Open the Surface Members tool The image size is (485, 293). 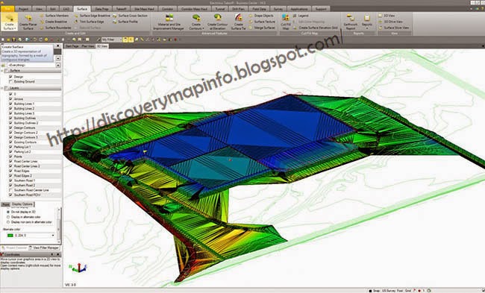click(x=54, y=16)
